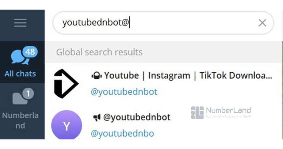Click the megaphone channel icon

(97, 118)
